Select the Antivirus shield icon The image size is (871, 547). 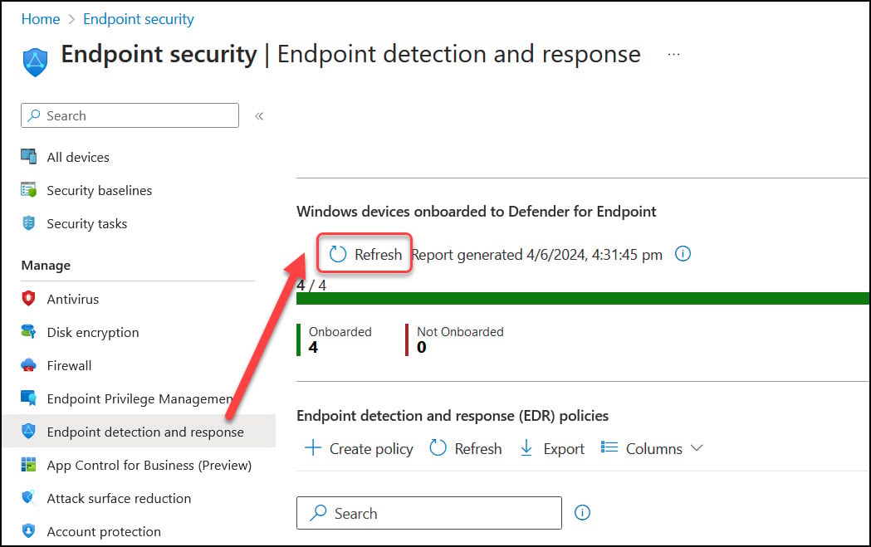28,299
